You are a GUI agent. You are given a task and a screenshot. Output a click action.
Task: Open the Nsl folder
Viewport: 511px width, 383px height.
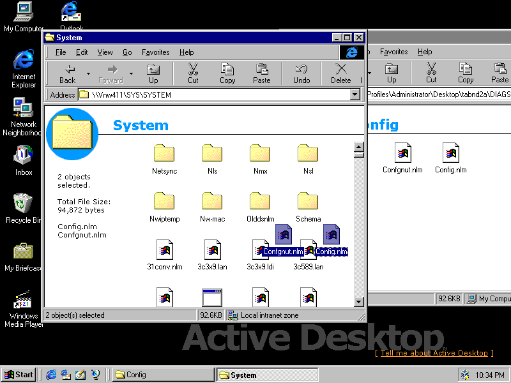coord(308,160)
